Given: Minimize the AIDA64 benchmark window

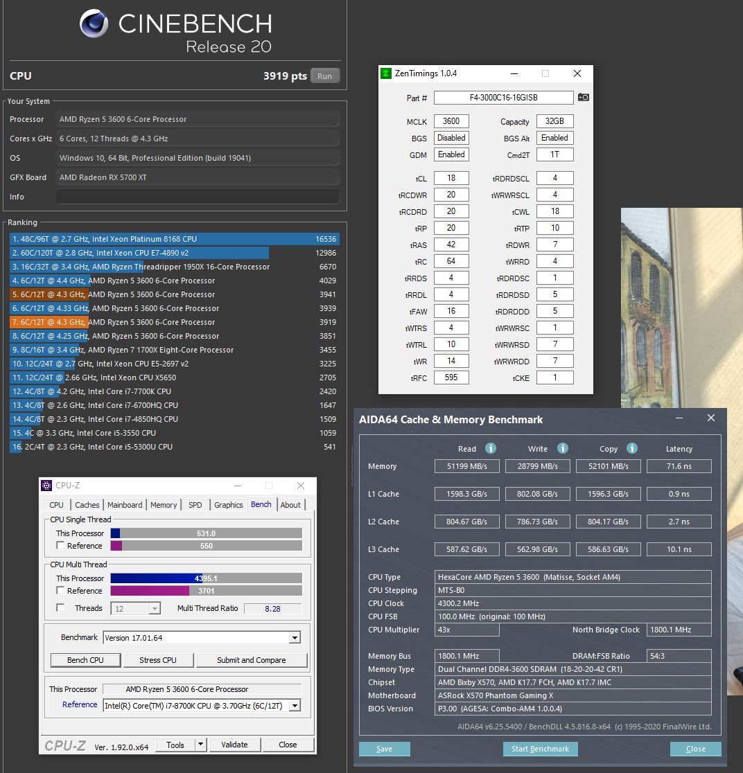Looking at the screenshot, I should (679, 418).
